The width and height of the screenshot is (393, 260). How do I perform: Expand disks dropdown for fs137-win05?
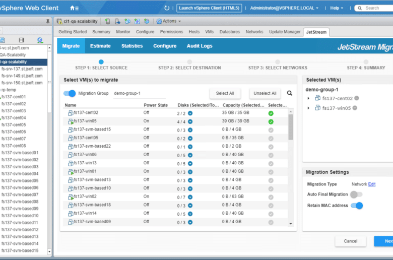[x=190, y=121]
